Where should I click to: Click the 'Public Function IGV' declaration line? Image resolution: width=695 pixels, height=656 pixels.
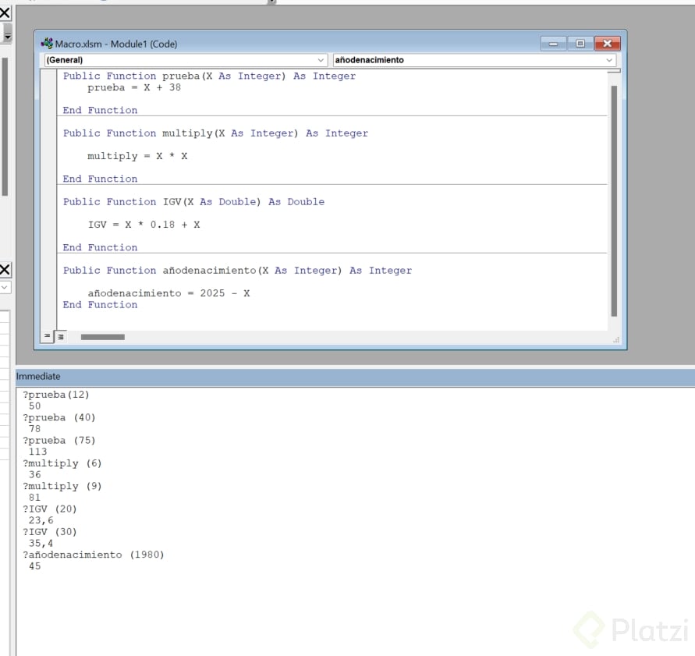[x=193, y=202]
